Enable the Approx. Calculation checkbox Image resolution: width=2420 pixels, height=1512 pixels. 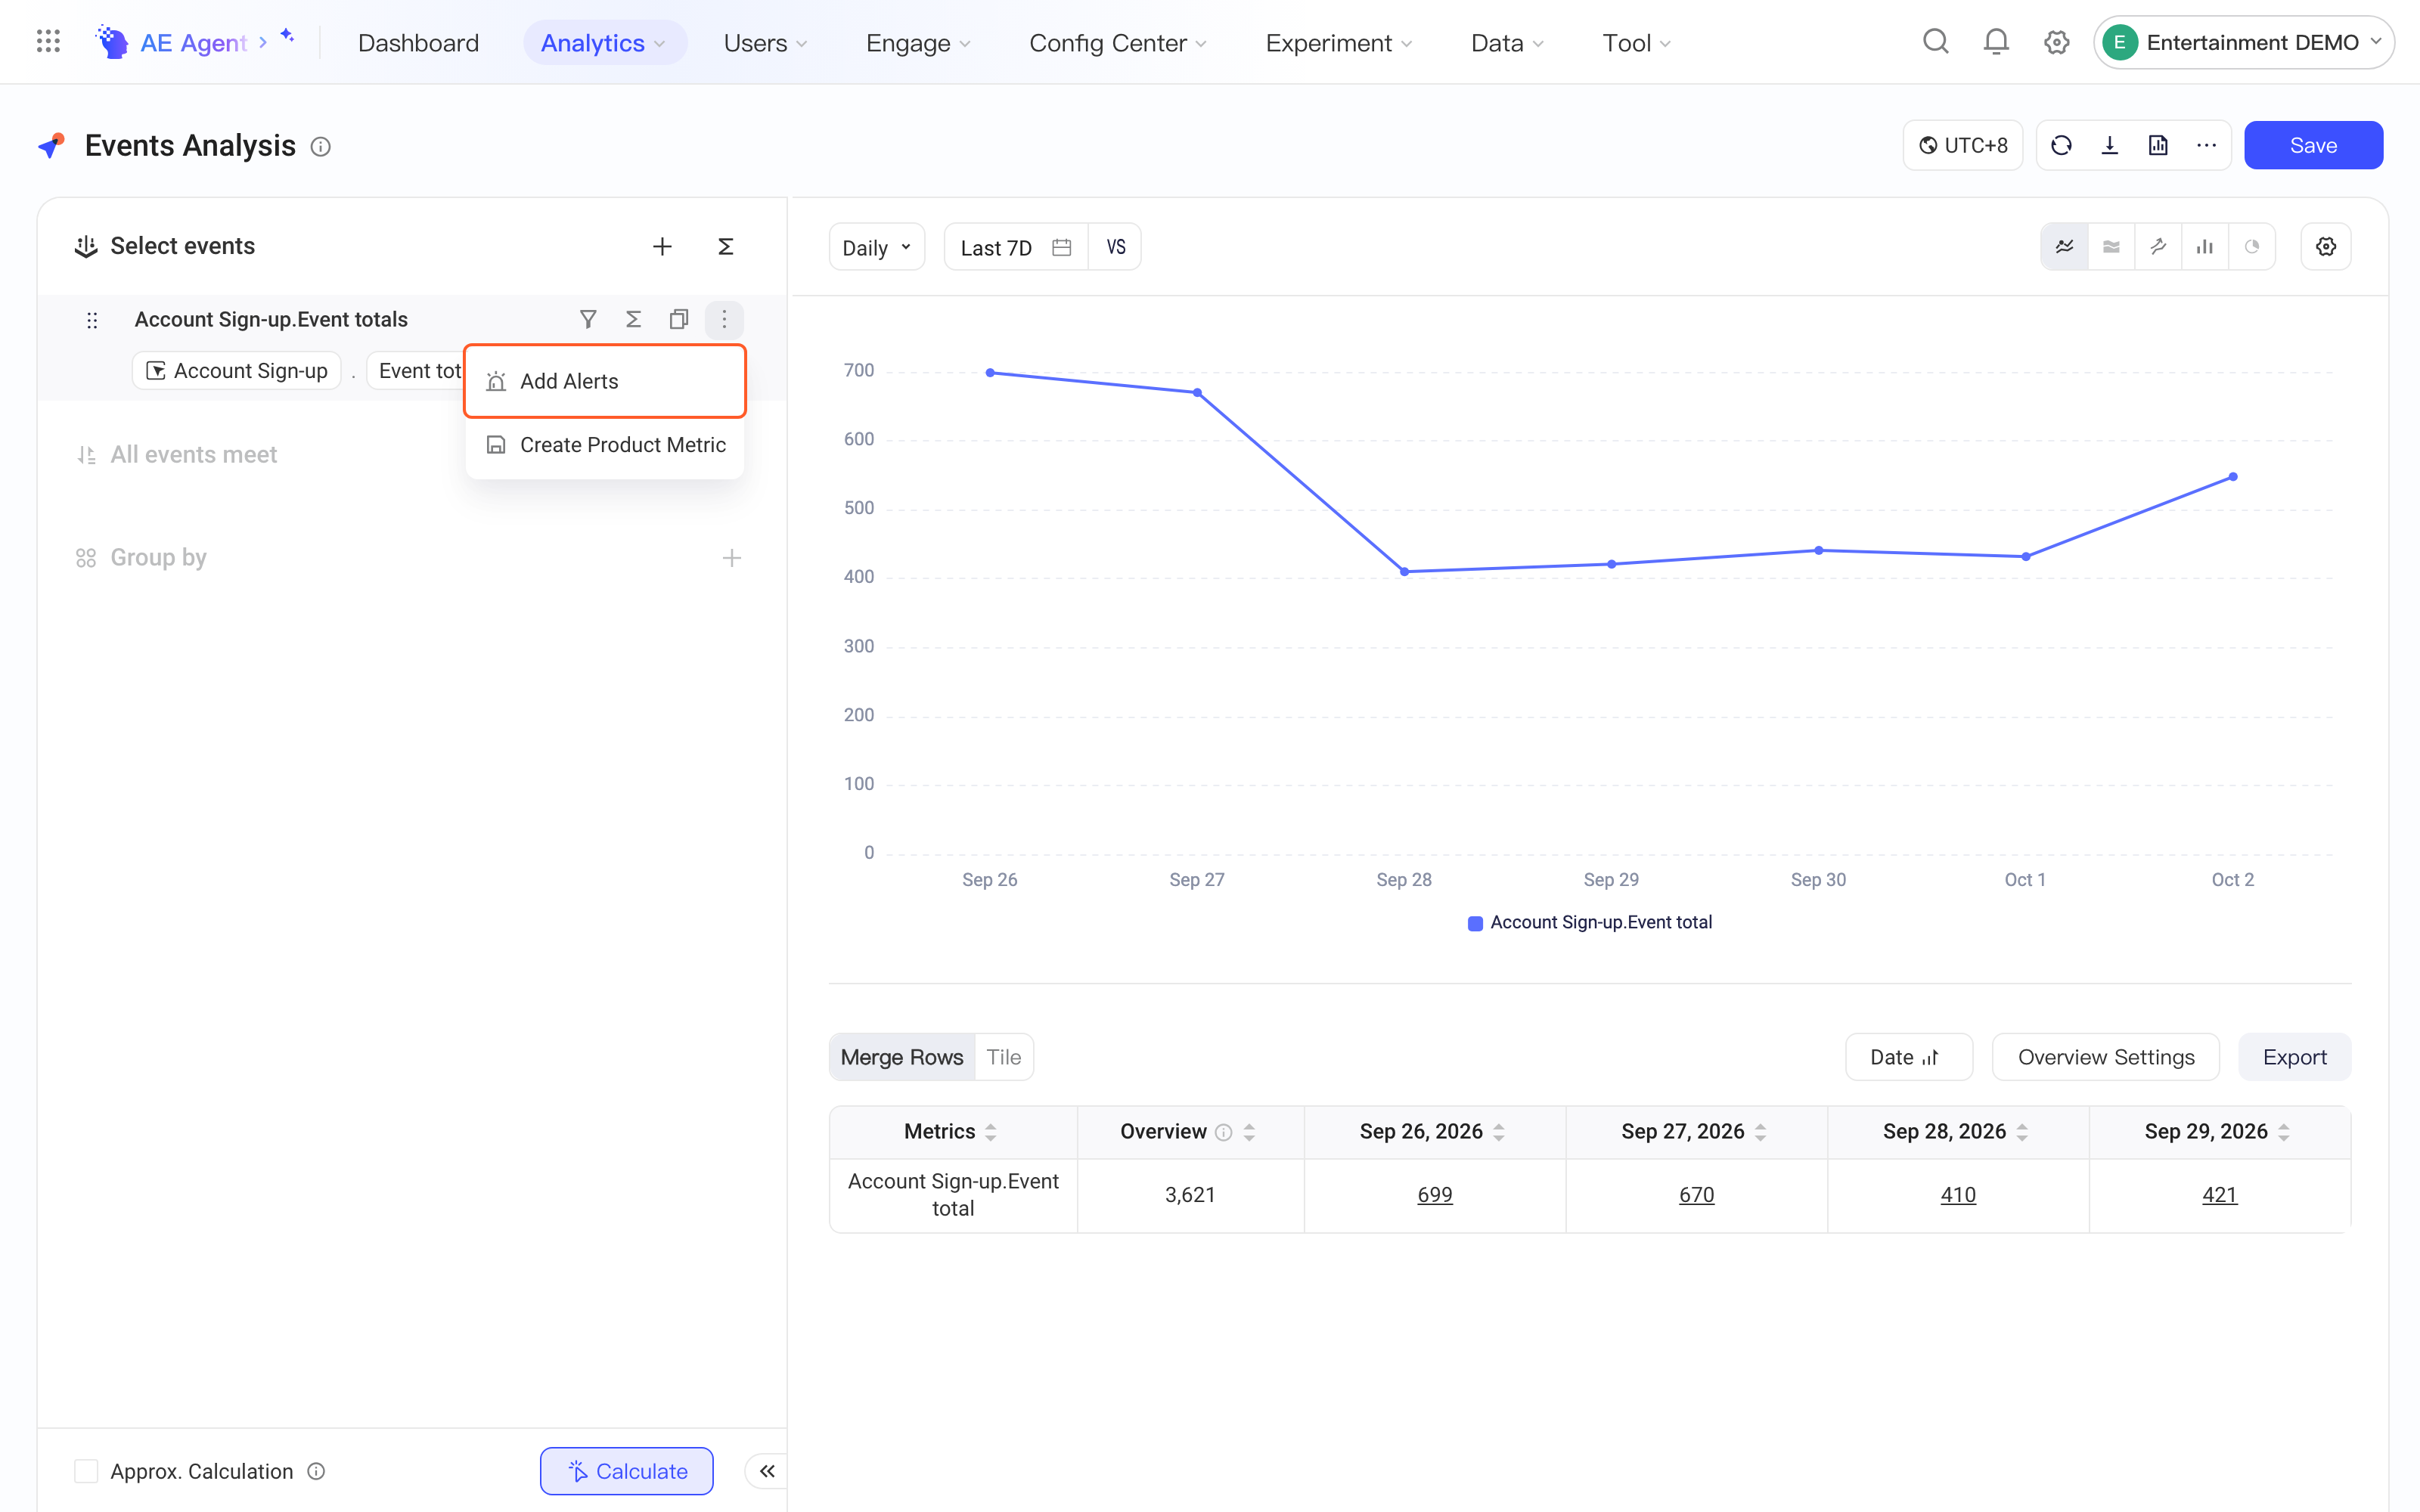click(x=87, y=1471)
